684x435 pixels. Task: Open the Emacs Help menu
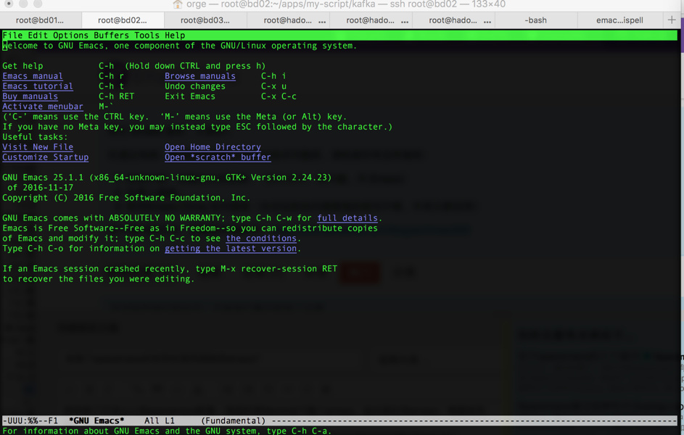click(175, 36)
